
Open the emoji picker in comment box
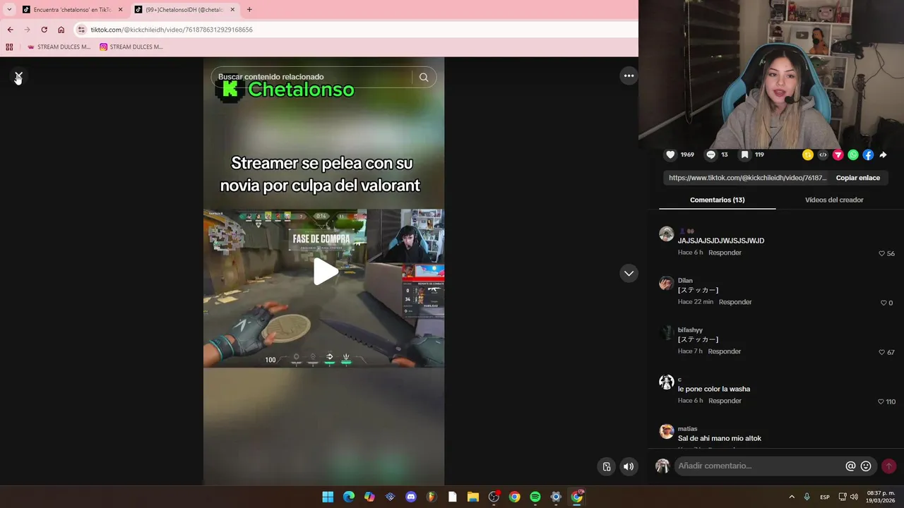click(866, 466)
